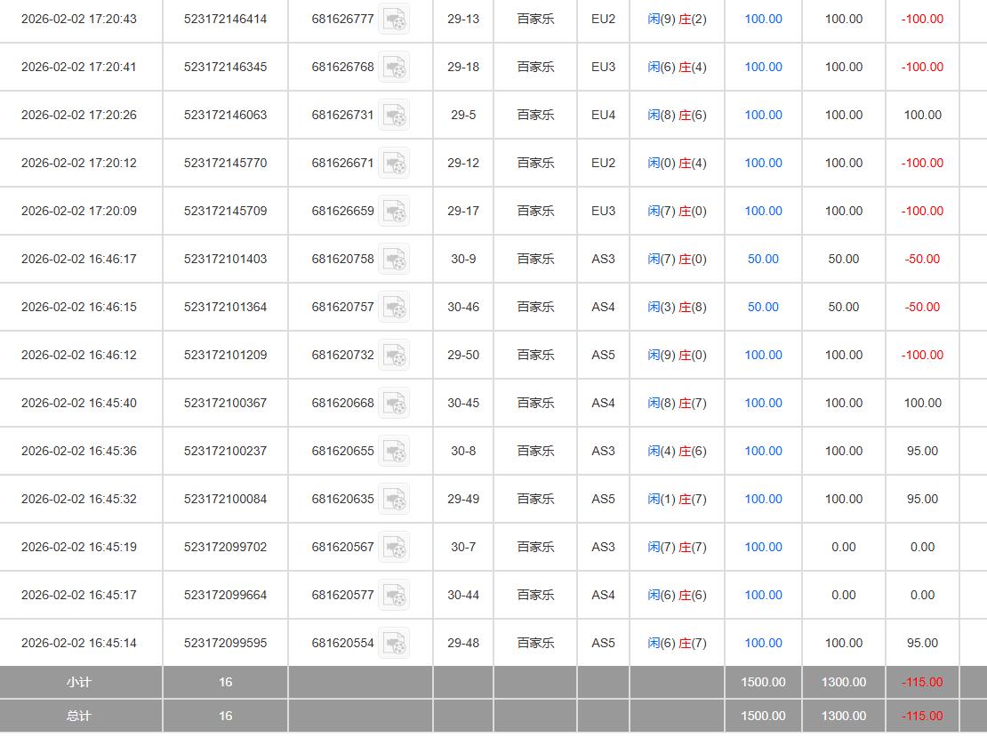
Task: Open video replay icon next to 681626671
Action: click(x=394, y=163)
